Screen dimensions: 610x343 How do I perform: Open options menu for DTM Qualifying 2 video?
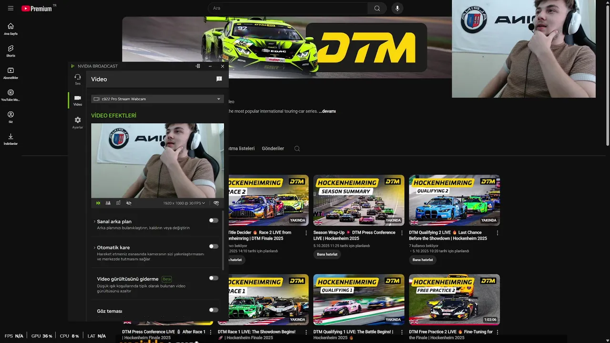[x=498, y=233]
